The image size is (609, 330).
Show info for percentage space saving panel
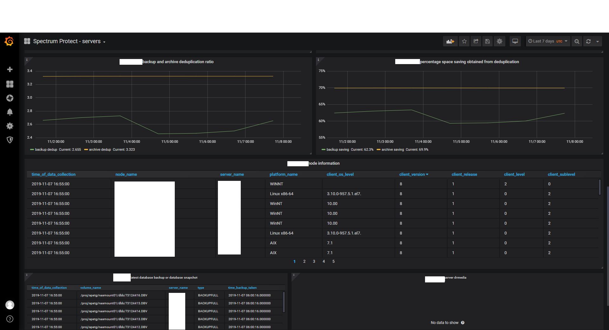(318, 60)
